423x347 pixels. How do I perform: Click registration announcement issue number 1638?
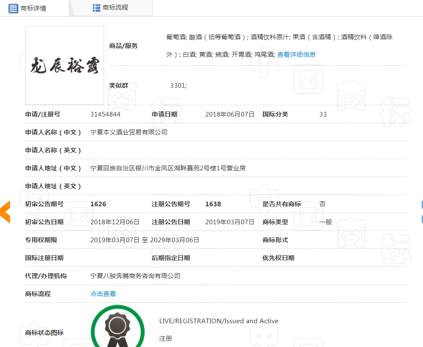click(x=213, y=204)
